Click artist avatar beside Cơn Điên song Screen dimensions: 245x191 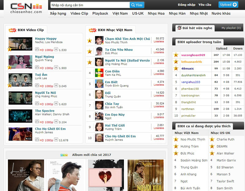click(99, 73)
